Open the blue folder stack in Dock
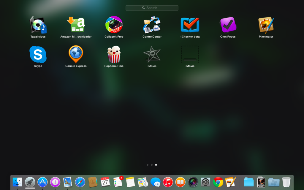304x190 pixels. pos(249,182)
